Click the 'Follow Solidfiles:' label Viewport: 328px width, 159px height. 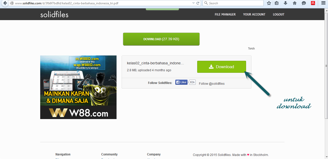(x=160, y=83)
